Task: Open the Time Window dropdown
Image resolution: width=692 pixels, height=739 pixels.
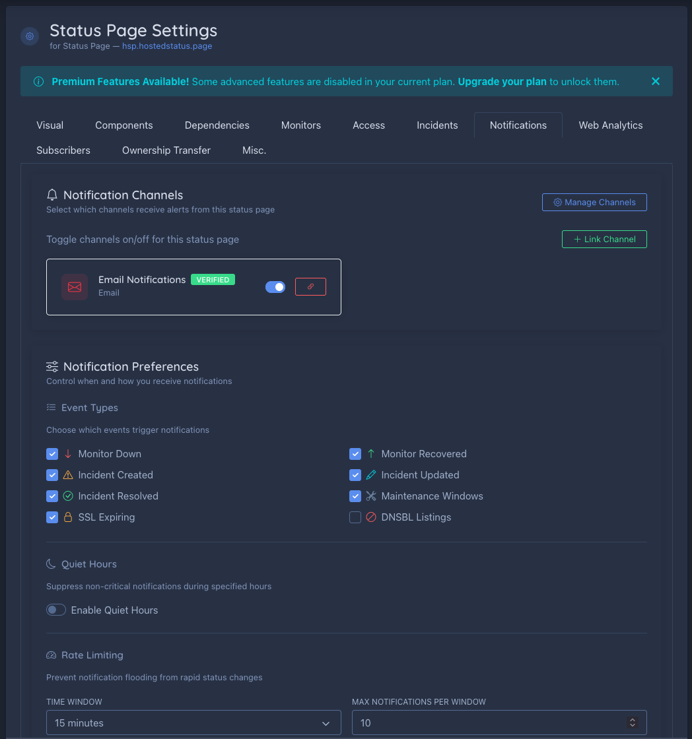Action: tap(193, 723)
